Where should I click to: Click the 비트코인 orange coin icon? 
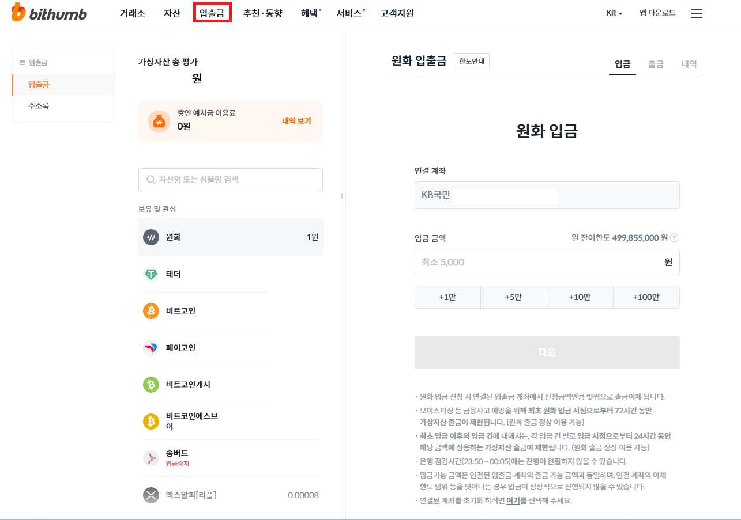point(151,311)
